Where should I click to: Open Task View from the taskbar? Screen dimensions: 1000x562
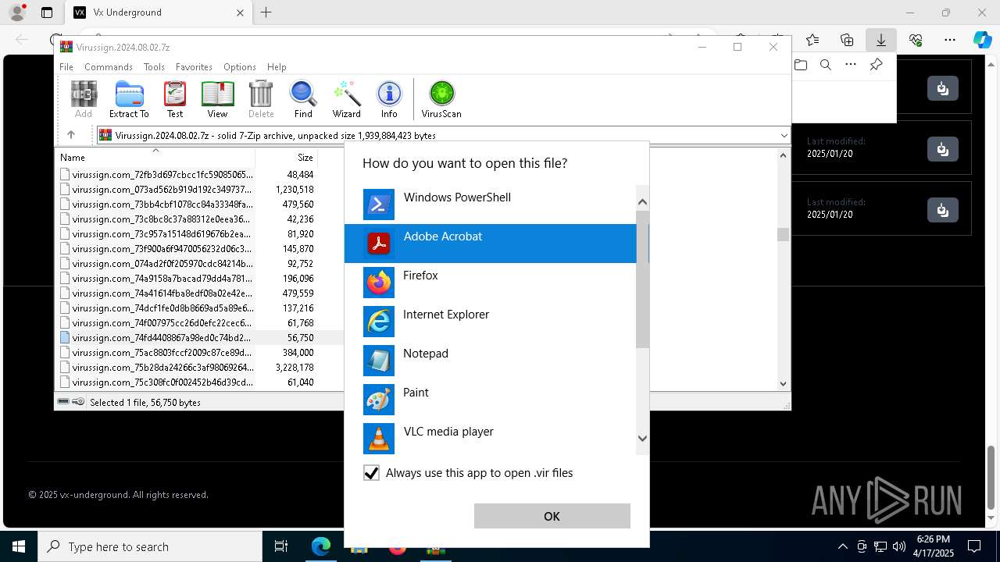(281, 546)
